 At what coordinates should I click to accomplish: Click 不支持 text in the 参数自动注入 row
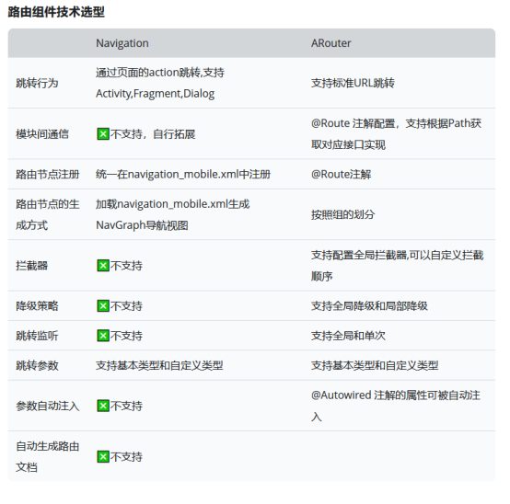click(x=126, y=406)
